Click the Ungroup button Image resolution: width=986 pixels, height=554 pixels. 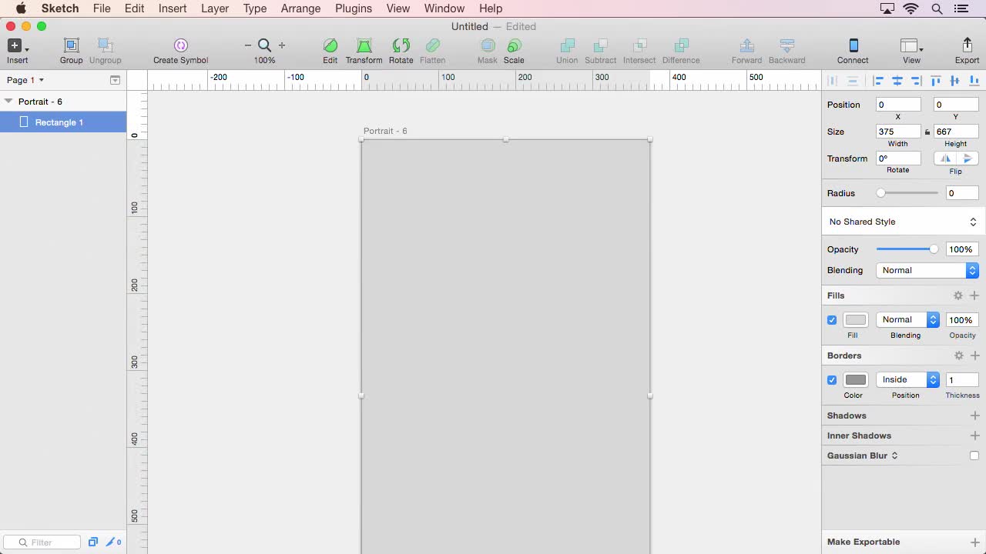(105, 48)
